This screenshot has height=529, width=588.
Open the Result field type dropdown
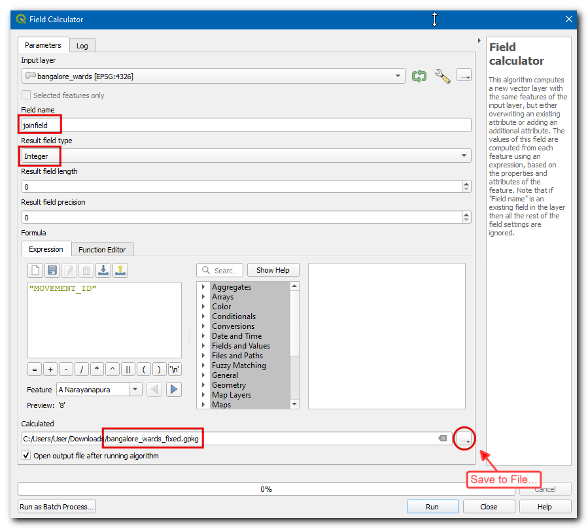pos(247,156)
